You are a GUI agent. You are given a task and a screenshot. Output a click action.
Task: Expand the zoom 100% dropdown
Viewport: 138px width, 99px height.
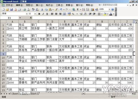pos(109,9)
